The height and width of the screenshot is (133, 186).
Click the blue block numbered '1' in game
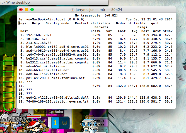(x=55, y=122)
